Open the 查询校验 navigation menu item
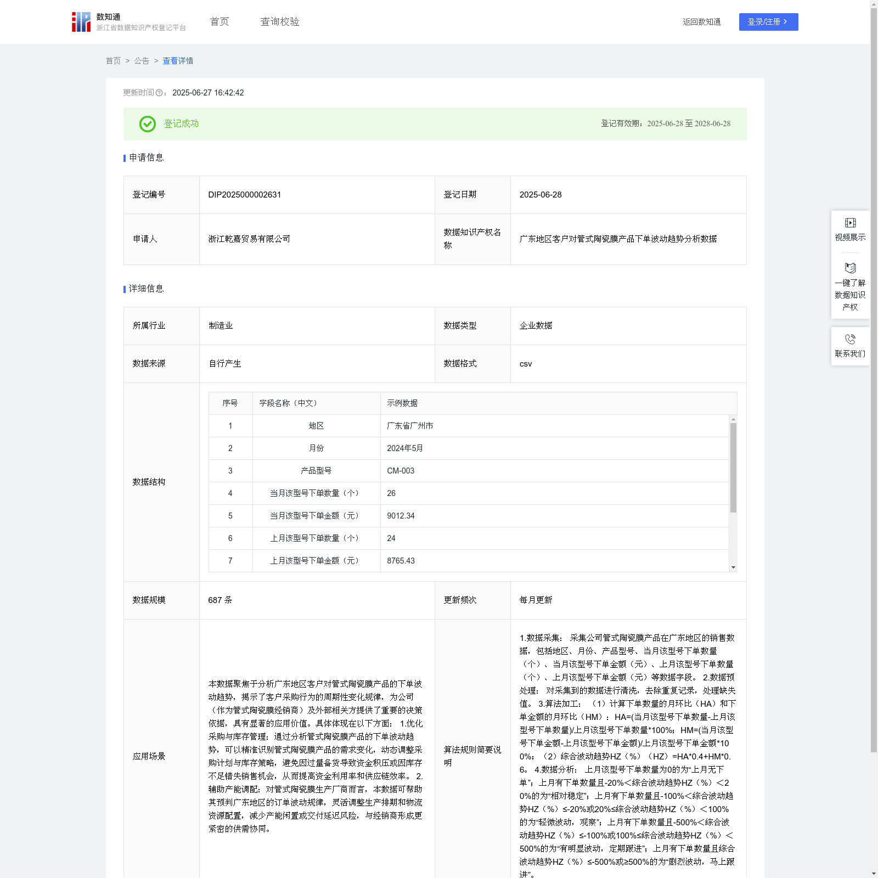 tap(279, 22)
